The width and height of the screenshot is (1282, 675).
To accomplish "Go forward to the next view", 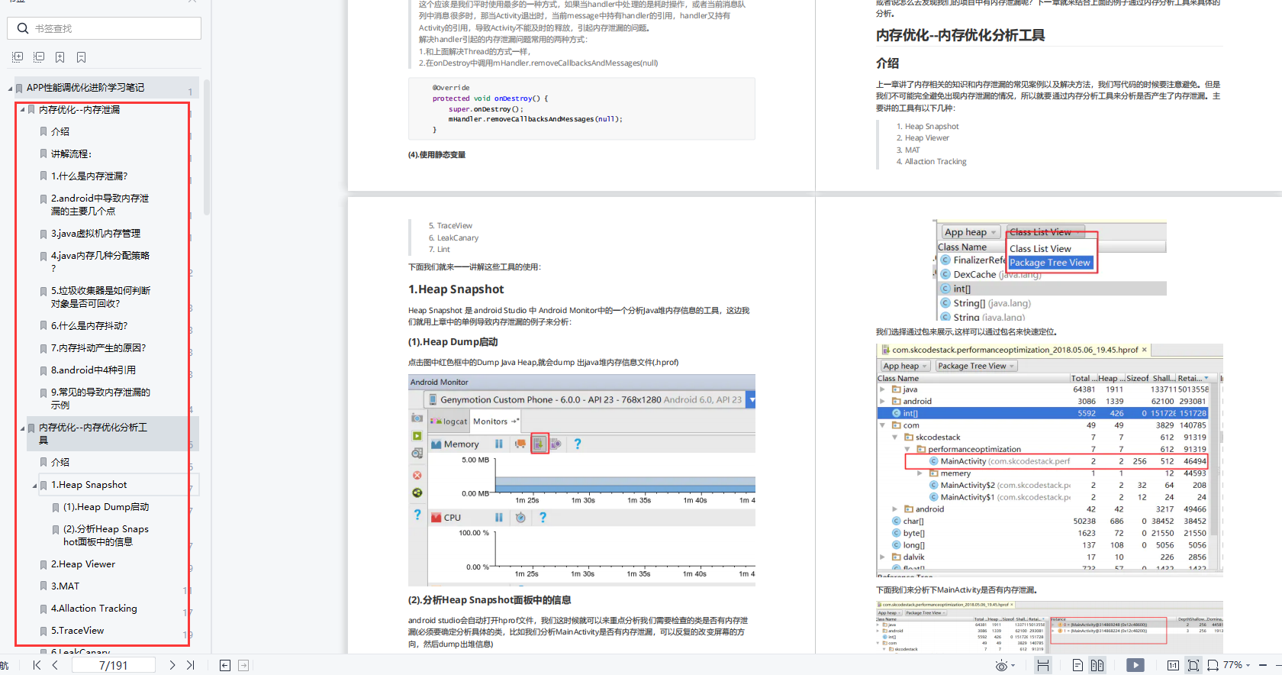I will (x=243, y=665).
